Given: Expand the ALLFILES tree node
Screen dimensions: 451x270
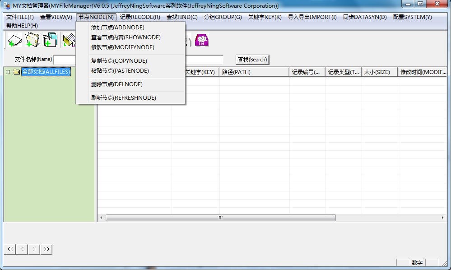Looking at the screenshot, I should point(8,72).
